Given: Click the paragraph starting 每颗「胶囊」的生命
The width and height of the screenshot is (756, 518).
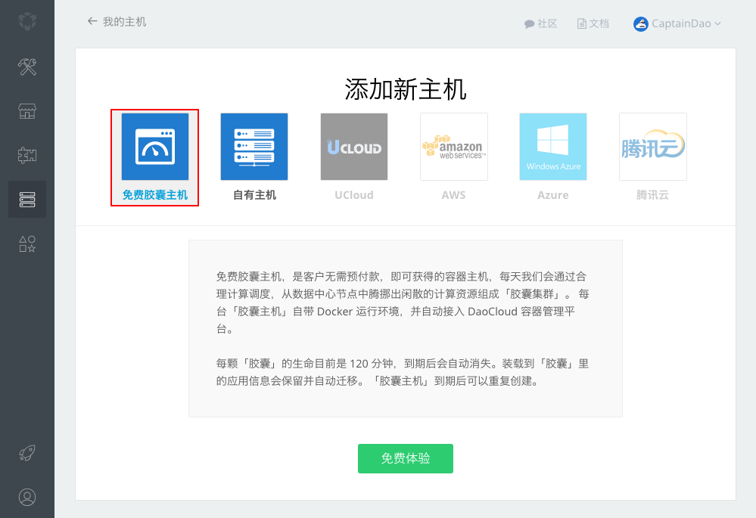Looking at the screenshot, I should (403, 372).
